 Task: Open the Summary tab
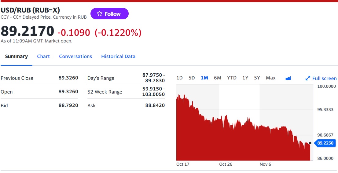point(17,57)
